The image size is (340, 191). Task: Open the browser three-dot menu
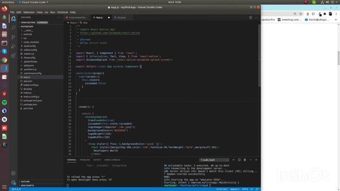(x=336, y=14)
